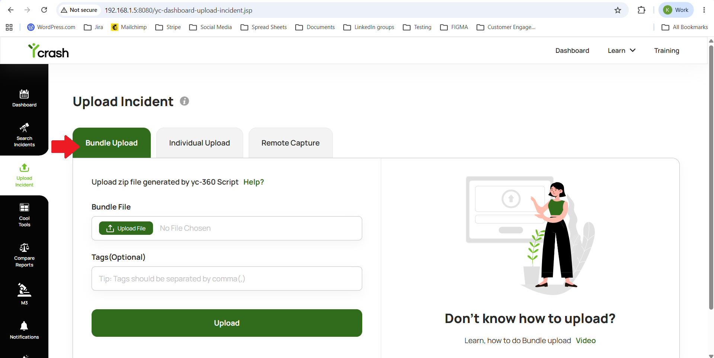This screenshot has height=358, width=714.
Task: Click the Tags (Optional) input field
Action: (x=227, y=278)
